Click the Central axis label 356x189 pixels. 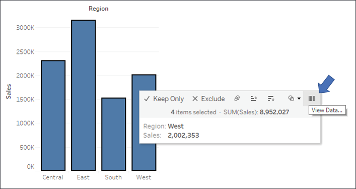coord(53,177)
